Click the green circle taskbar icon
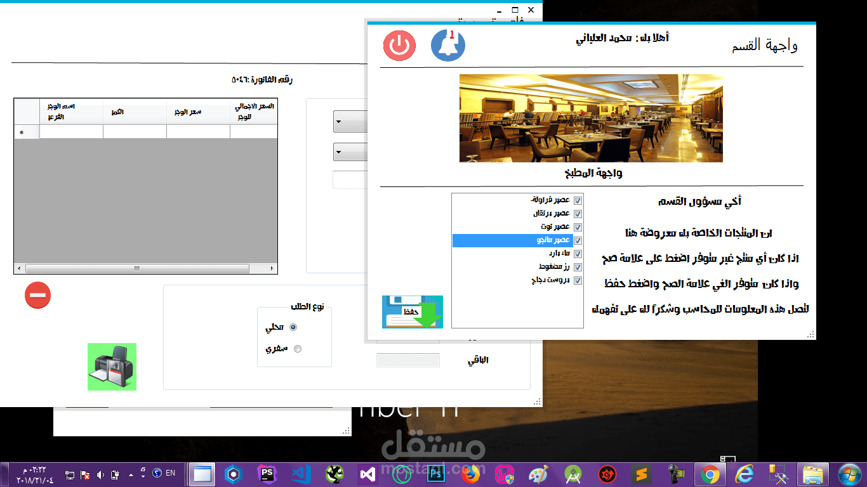Image resolution: width=867 pixels, height=487 pixels. pos(401,474)
